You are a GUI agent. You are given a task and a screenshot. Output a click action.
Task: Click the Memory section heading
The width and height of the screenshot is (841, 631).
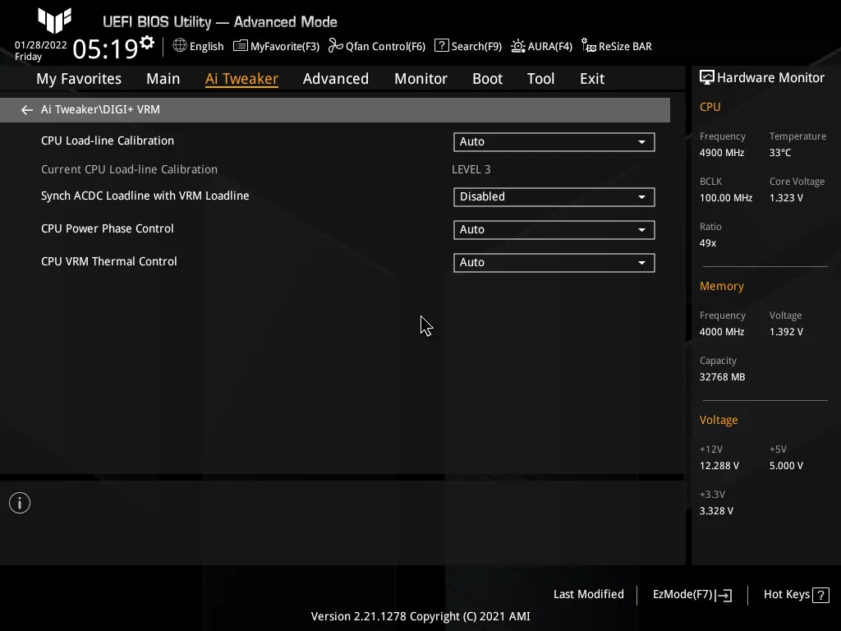pos(721,287)
